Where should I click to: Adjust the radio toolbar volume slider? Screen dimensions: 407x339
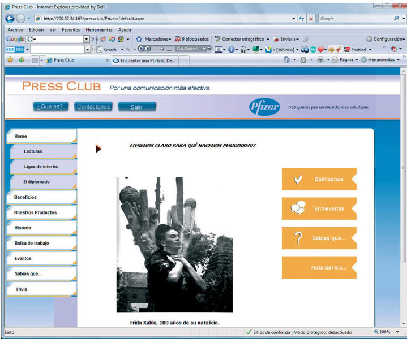tap(158, 49)
